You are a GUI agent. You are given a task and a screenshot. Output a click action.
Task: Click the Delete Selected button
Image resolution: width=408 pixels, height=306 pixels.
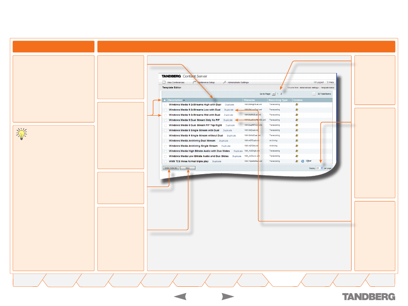point(171,168)
